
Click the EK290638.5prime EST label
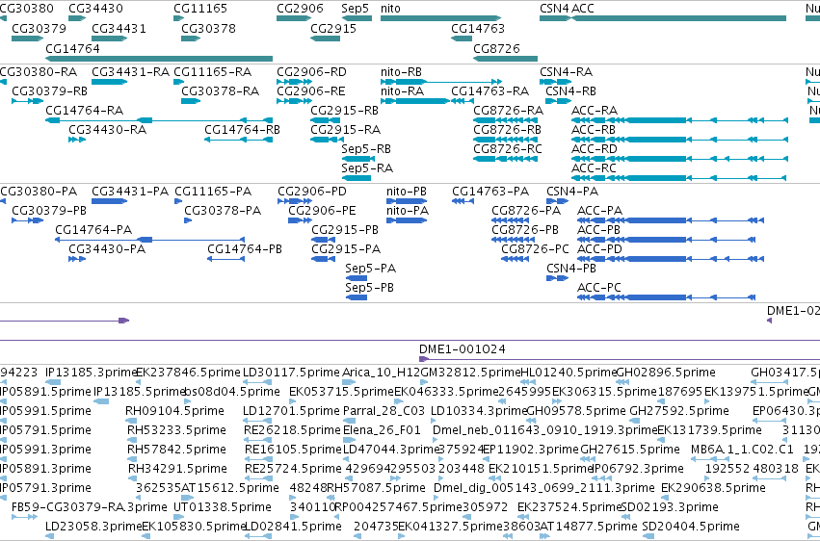pos(713,488)
